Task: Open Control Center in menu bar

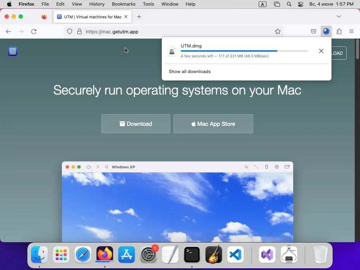Action: tap(301, 4)
